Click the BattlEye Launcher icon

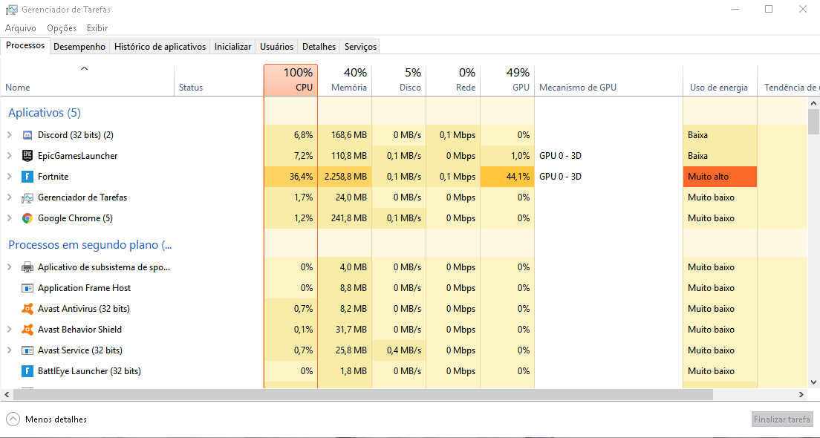[27, 371]
